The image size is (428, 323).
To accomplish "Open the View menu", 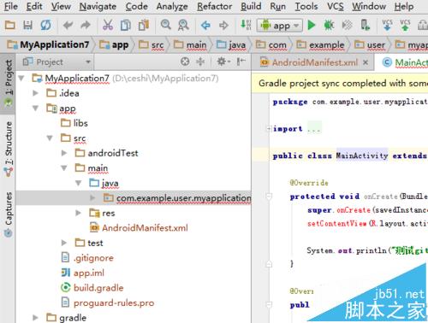I will pyautogui.click(x=61, y=6).
